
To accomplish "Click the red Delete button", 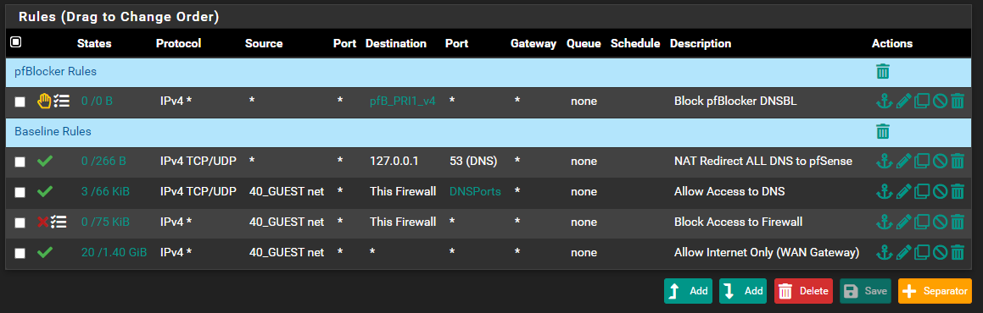I will click(x=804, y=291).
